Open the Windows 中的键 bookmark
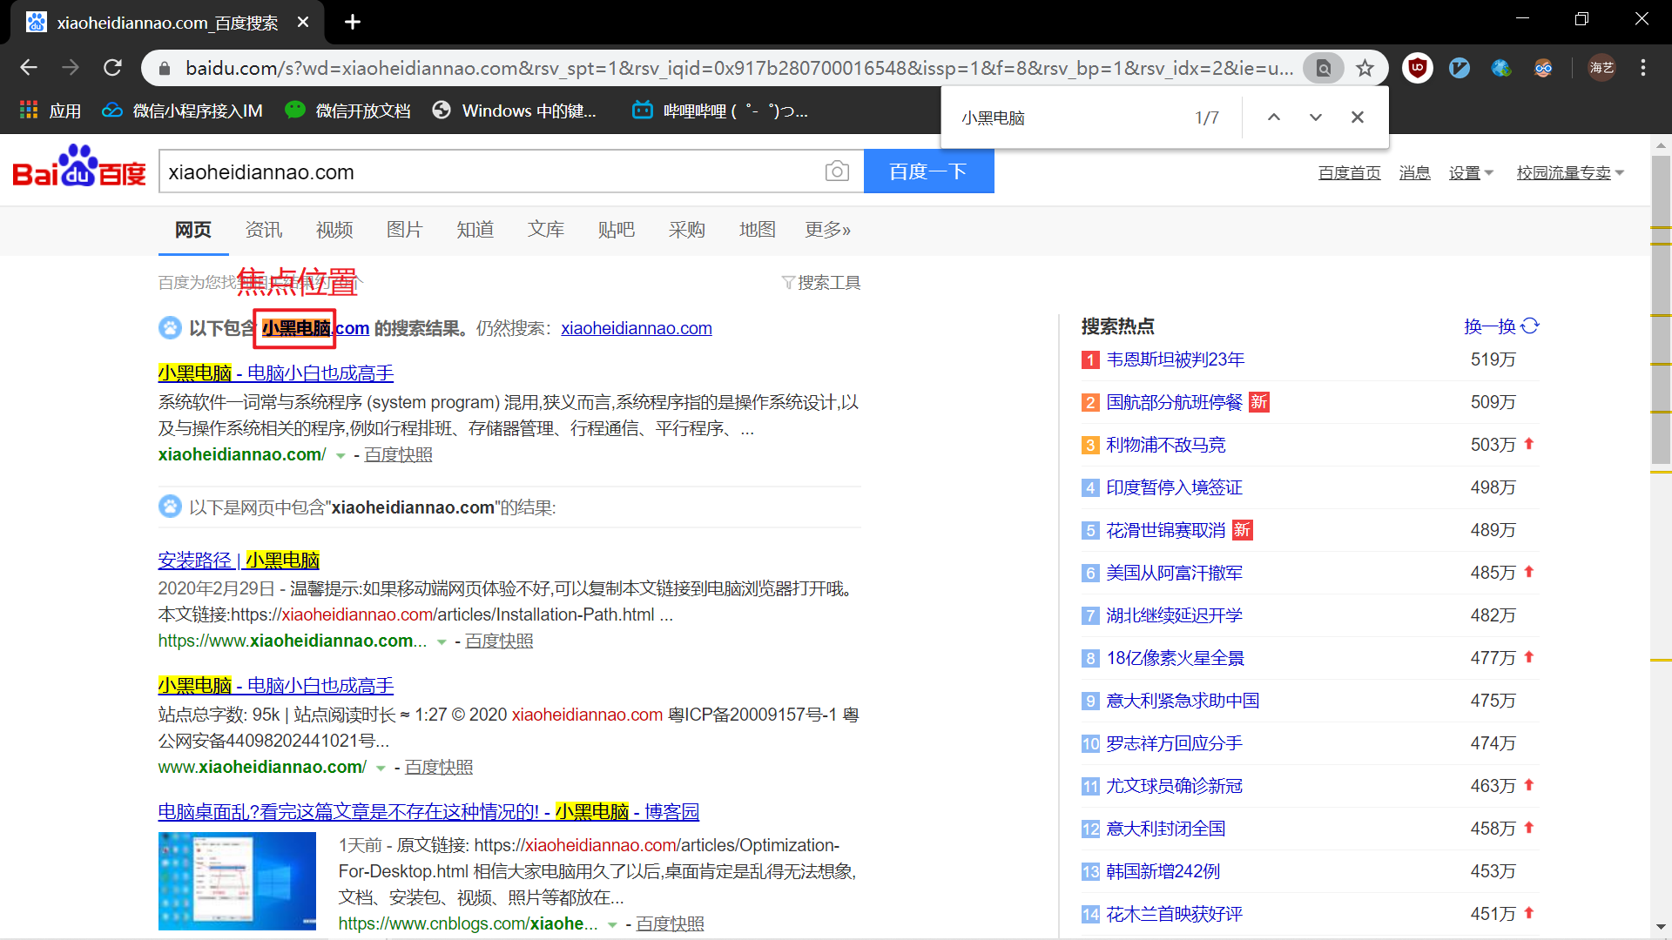 pyautogui.click(x=515, y=111)
